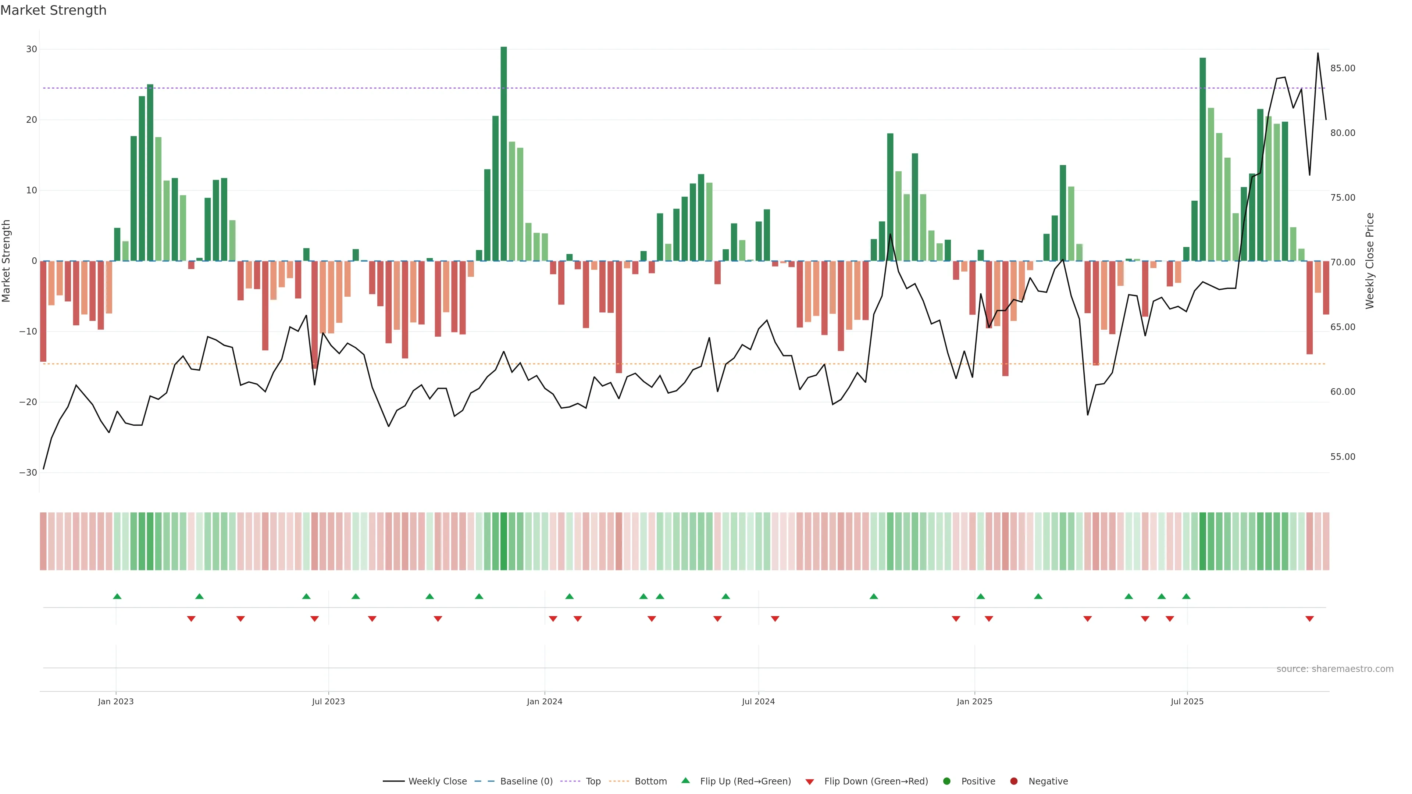
Task: Click the flip-up triangle just after Jan 2024
Action: [x=570, y=596]
